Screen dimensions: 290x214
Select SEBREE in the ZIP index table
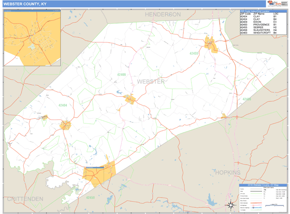258,27
